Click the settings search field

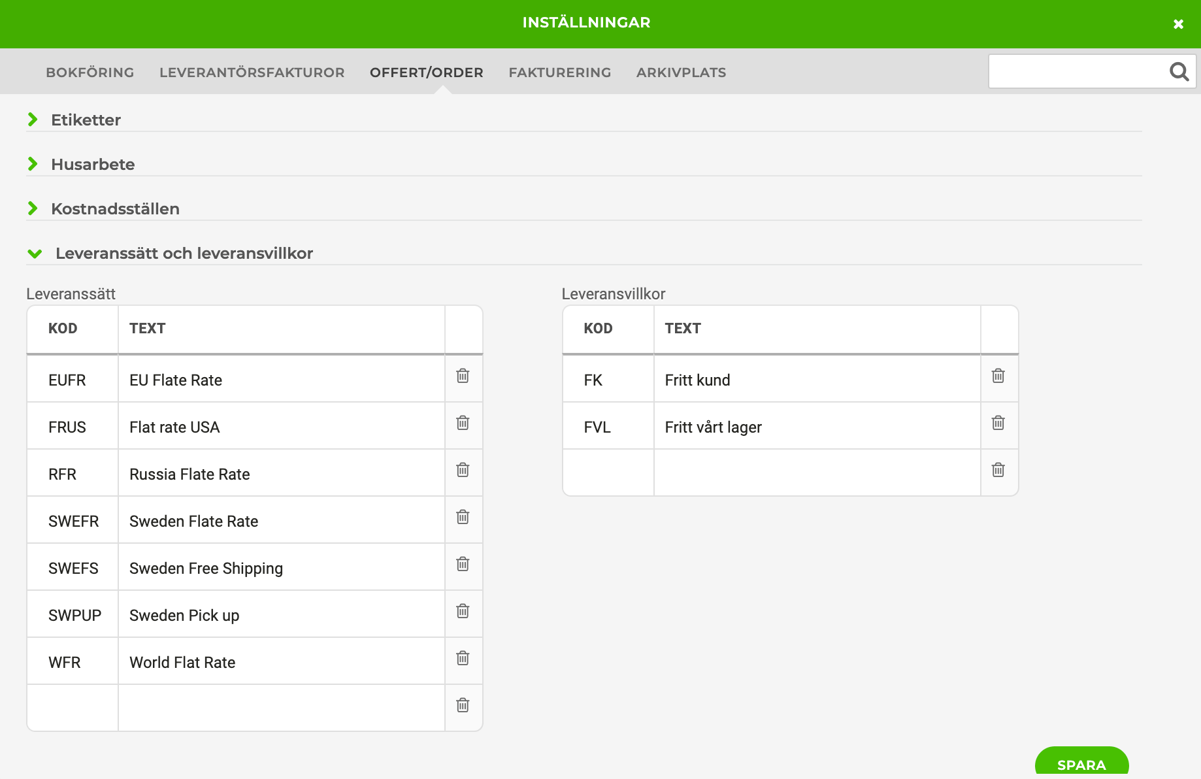[1078, 71]
